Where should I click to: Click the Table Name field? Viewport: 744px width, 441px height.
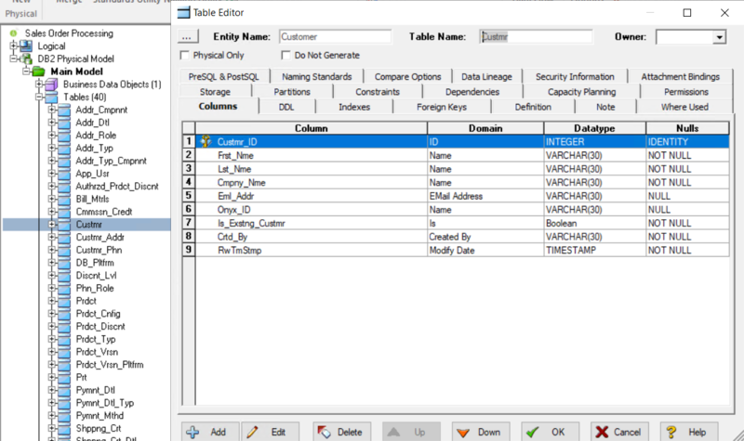(x=536, y=37)
